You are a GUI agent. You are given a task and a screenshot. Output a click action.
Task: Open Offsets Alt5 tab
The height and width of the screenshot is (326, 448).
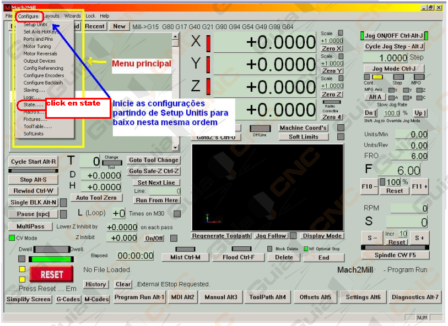(315, 297)
